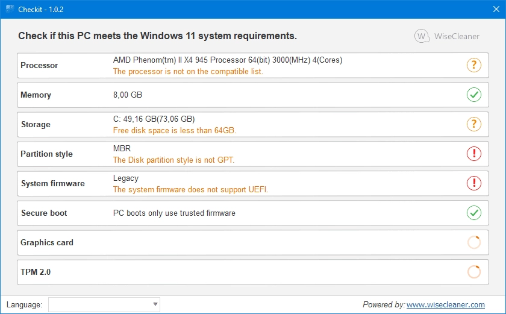Viewport: 506px width, 314px height.
Task: Click the Legacy firmware value
Action: point(126,178)
